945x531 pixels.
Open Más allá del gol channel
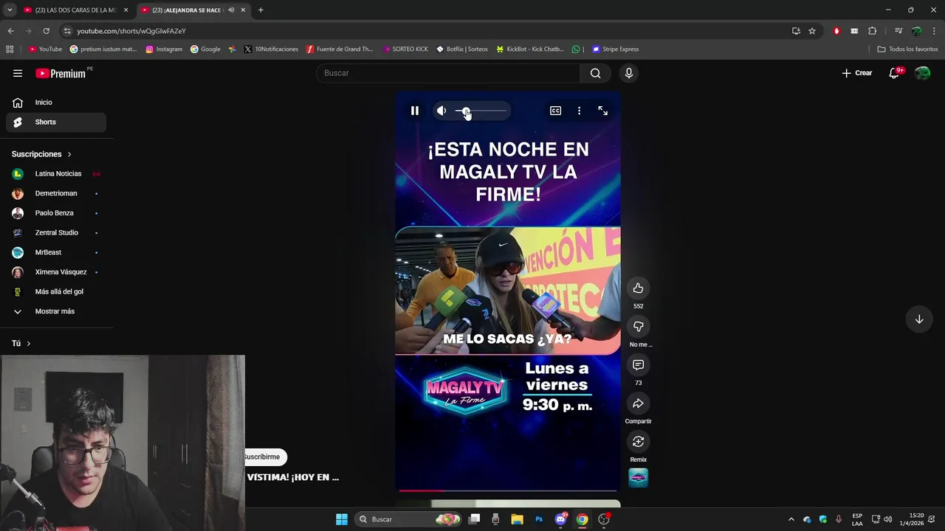(56, 292)
